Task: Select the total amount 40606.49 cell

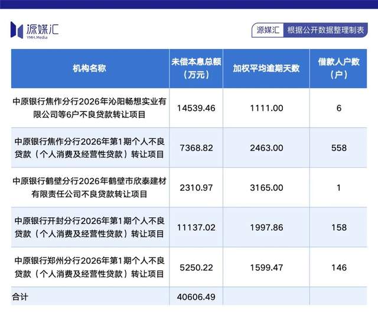Action: coord(195,298)
